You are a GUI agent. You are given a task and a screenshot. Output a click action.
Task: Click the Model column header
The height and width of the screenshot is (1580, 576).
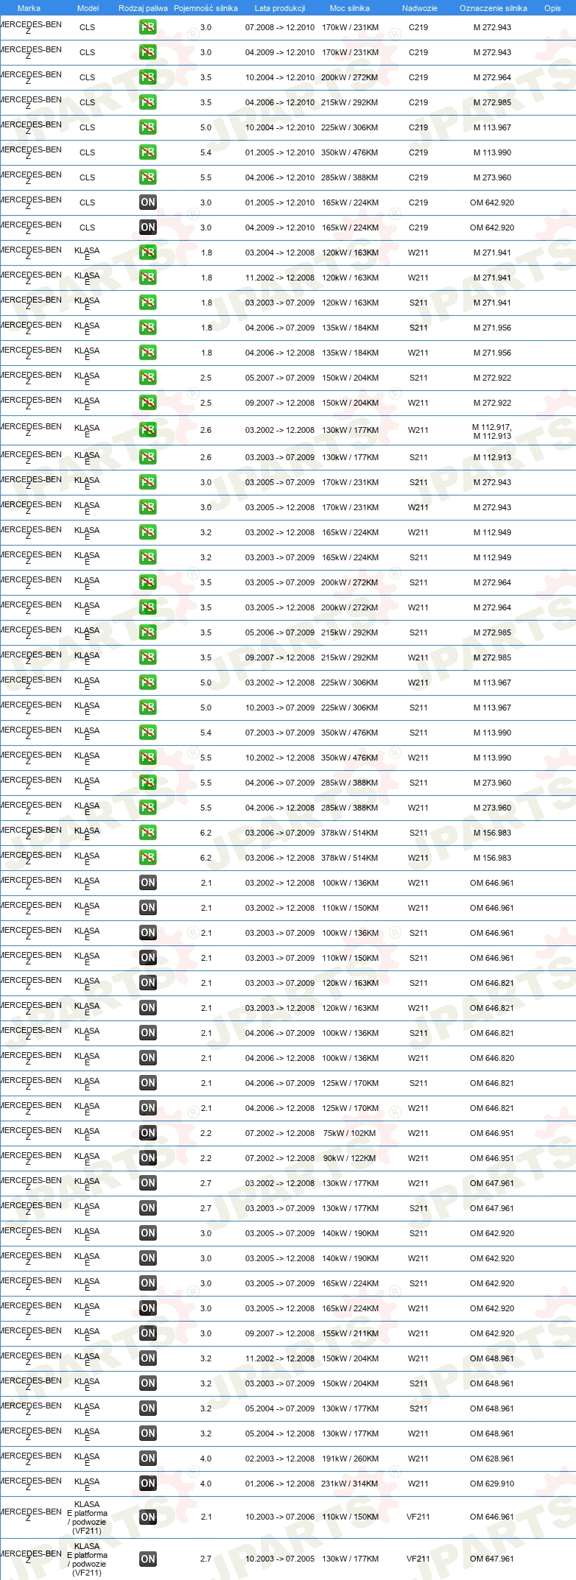pyautogui.click(x=88, y=8)
